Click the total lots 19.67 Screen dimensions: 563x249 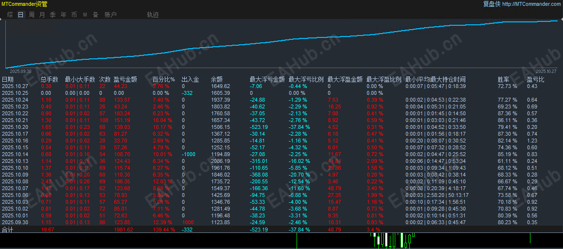click(x=47, y=230)
